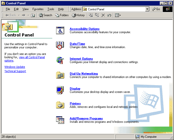
Task: Click the Undo toolbar icon
Action: (x=109, y=15)
